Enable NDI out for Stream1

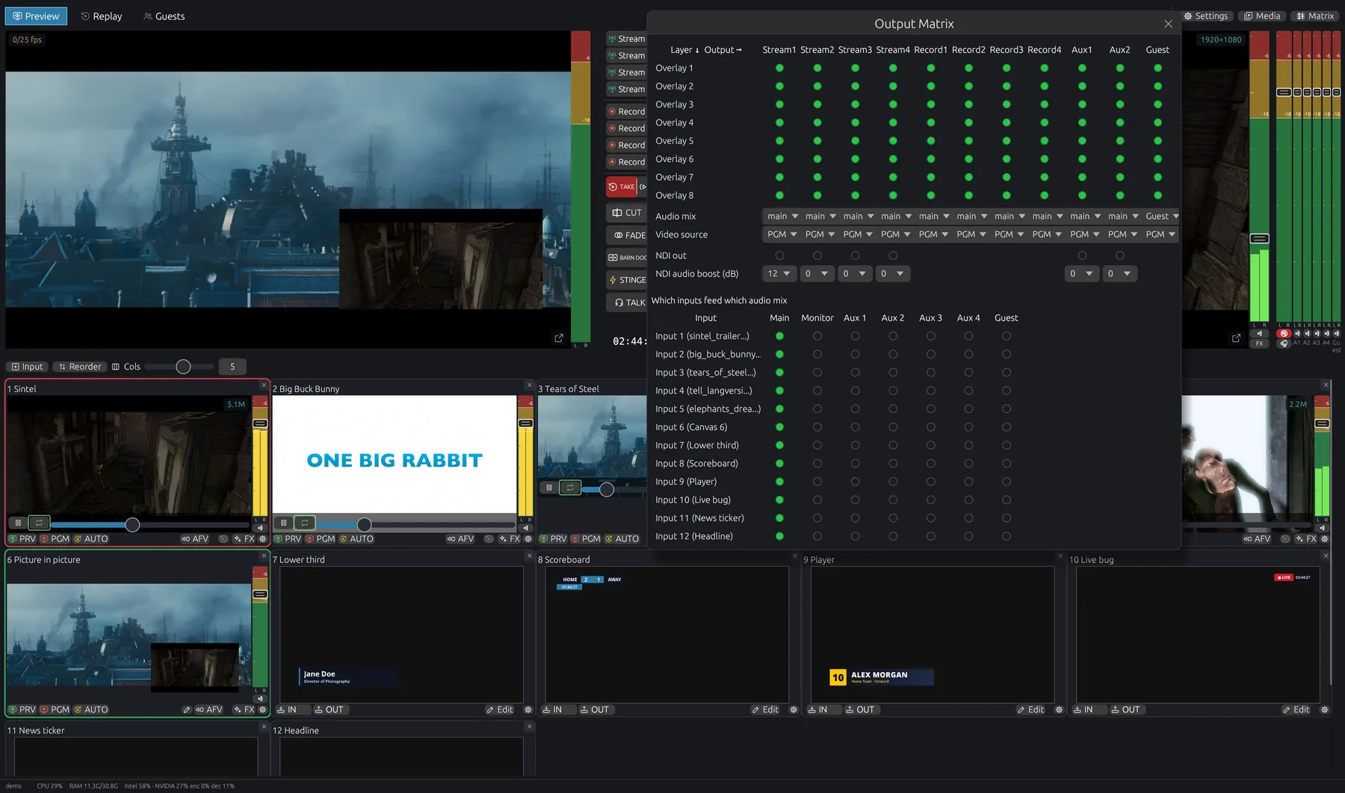tap(779, 255)
